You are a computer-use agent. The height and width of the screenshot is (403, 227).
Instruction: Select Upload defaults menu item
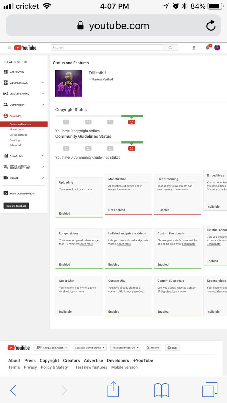(18, 135)
